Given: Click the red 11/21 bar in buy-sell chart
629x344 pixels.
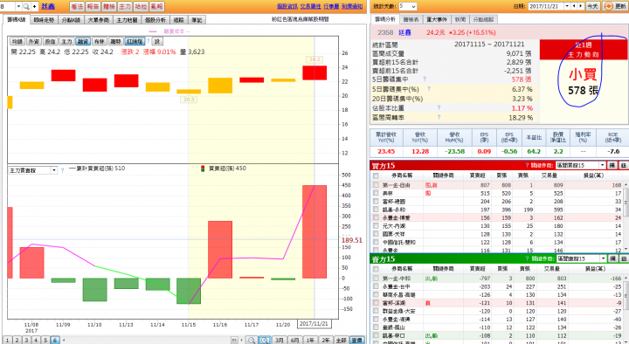Looking at the screenshot, I should click(314, 231).
